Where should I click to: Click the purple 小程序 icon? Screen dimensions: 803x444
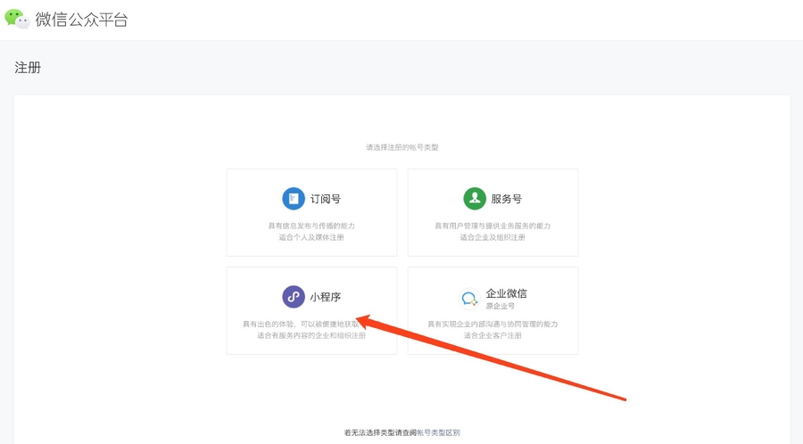[x=294, y=297]
